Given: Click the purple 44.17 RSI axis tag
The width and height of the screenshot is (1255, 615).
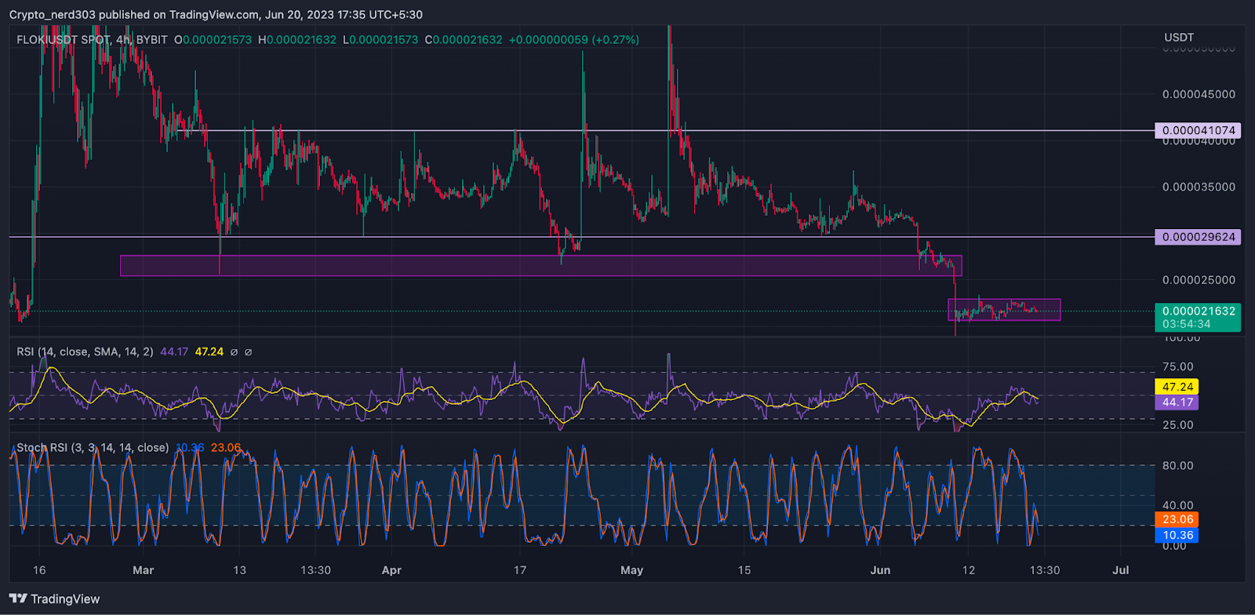Looking at the screenshot, I should click(x=1177, y=402).
